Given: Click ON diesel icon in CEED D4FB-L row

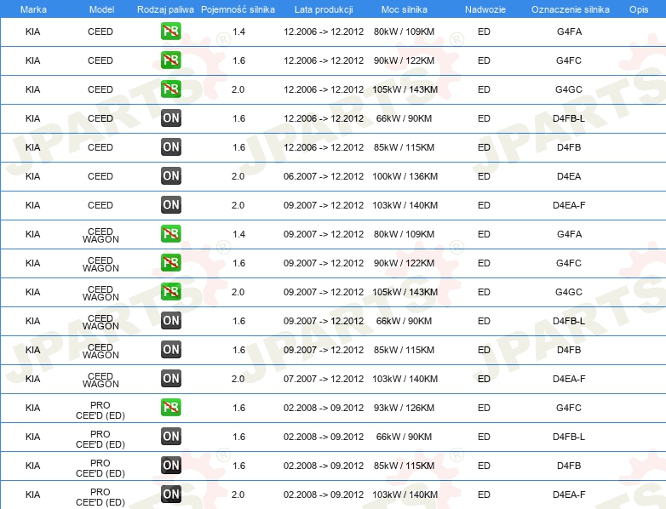Looking at the screenshot, I should [x=170, y=118].
